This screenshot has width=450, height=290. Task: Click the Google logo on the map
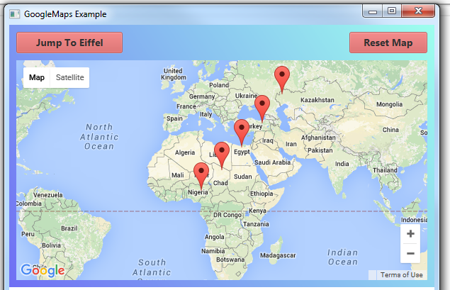point(43,270)
